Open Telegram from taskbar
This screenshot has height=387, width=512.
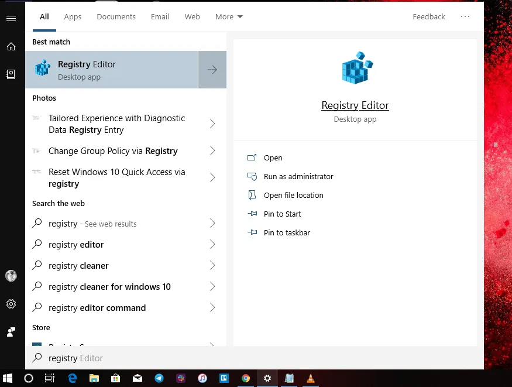(x=159, y=378)
